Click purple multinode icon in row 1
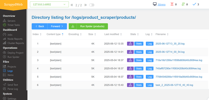Screen dimensions: 209x100 pyautogui.click(x=130, y=44)
